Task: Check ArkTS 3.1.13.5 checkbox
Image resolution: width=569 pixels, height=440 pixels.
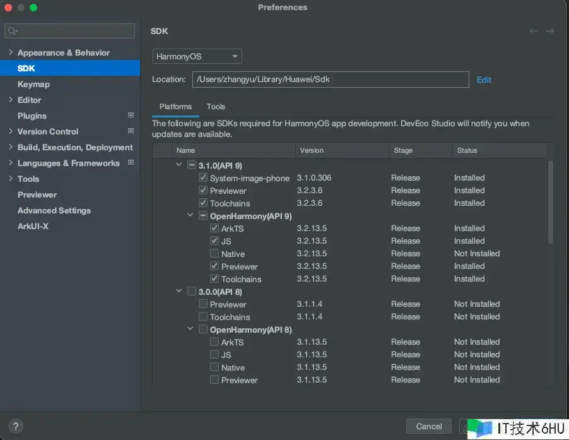Action: click(x=214, y=342)
